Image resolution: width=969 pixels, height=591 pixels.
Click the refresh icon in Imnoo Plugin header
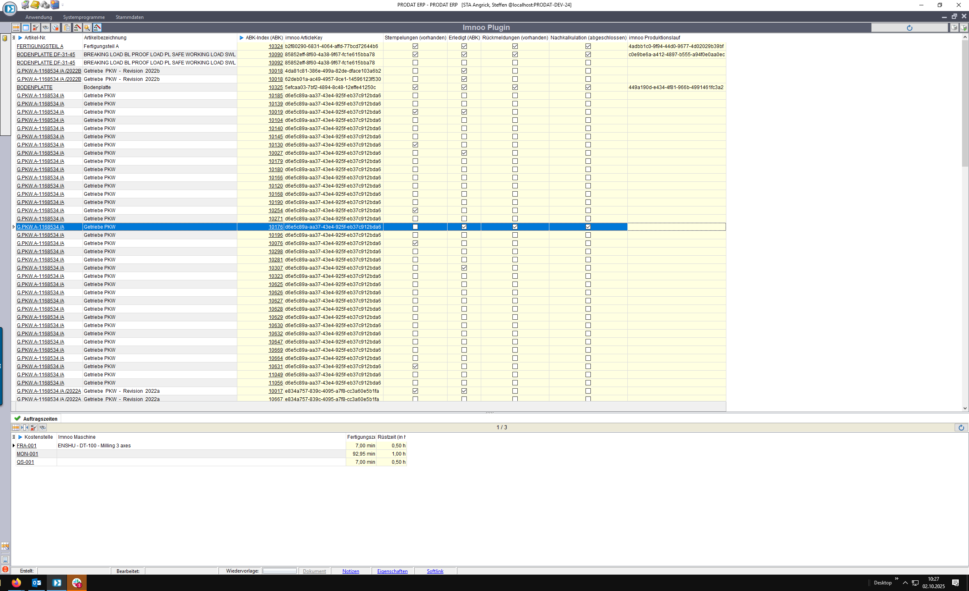coord(909,27)
